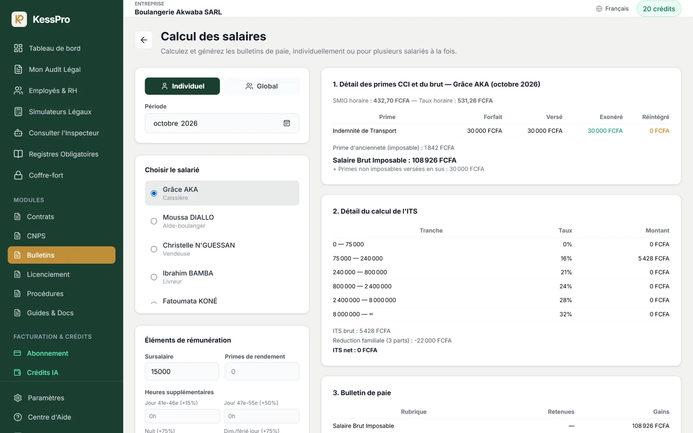Click Fatoumata KONÉ employee name
This screenshot has height=433, width=693.
click(x=190, y=301)
